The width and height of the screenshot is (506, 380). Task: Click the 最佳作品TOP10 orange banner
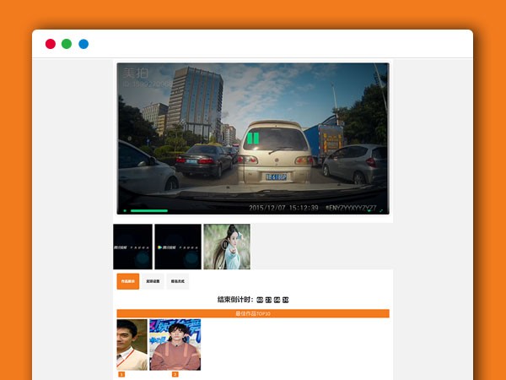pos(253,313)
